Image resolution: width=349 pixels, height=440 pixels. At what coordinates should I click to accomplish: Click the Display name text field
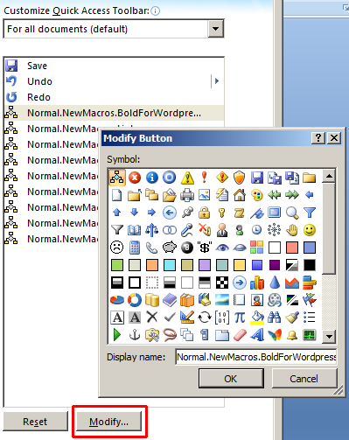pos(256,357)
